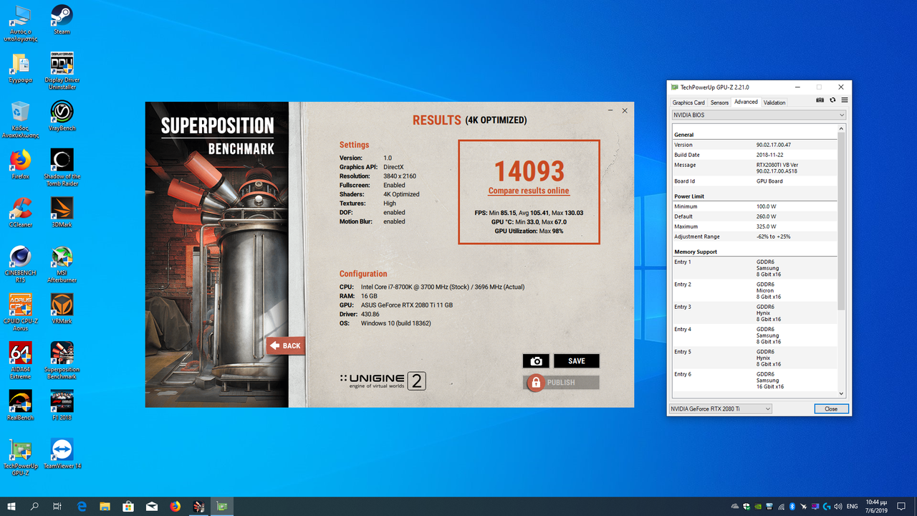Image resolution: width=917 pixels, height=516 pixels.
Task: Click Superposition screenshot camera button
Action: coord(536,361)
